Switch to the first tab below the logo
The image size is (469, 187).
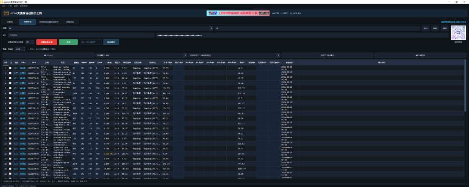click(x=10, y=22)
